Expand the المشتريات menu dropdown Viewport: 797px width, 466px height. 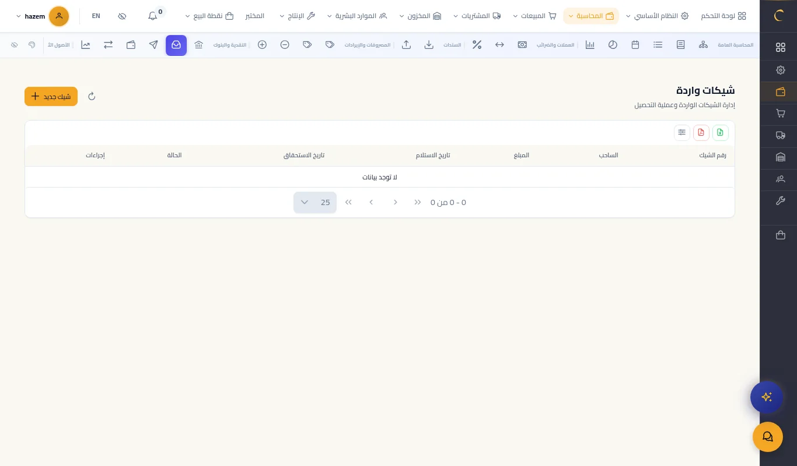[x=477, y=16]
